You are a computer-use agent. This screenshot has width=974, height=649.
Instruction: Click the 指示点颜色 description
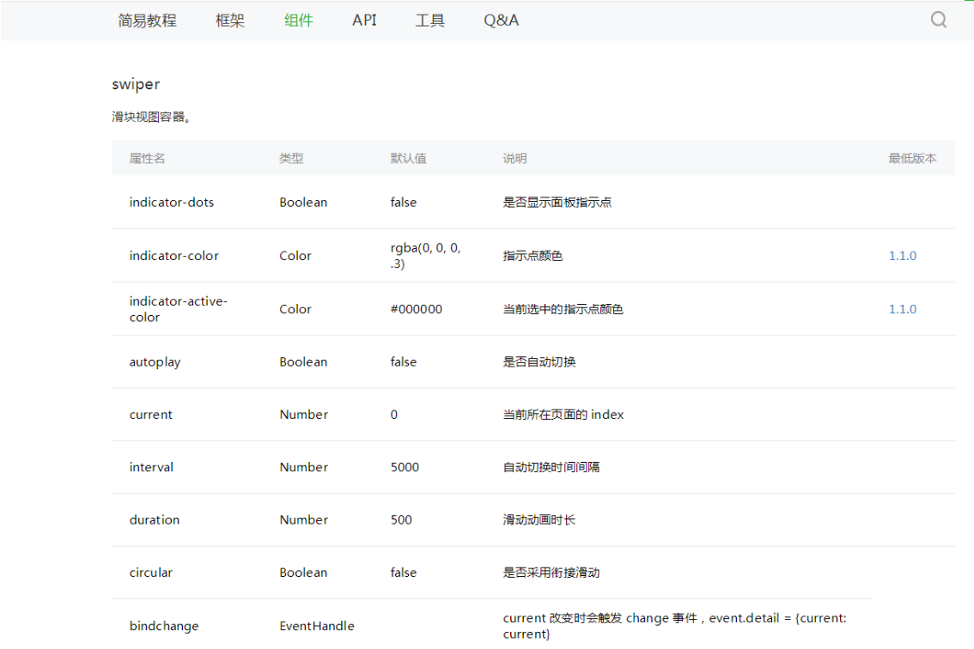coord(533,256)
